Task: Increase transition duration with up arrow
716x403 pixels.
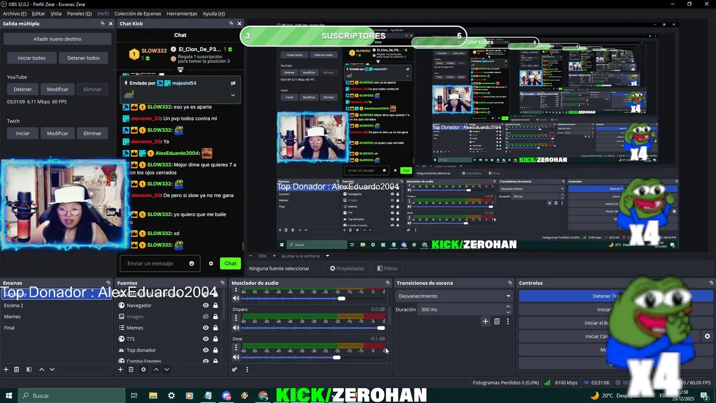Action: 508,307
